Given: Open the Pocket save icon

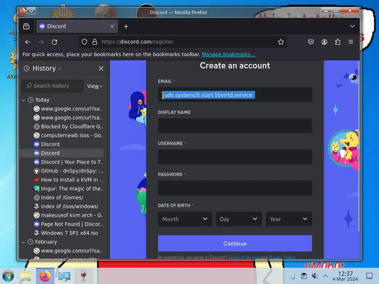Looking at the screenshot, I should (x=311, y=42).
